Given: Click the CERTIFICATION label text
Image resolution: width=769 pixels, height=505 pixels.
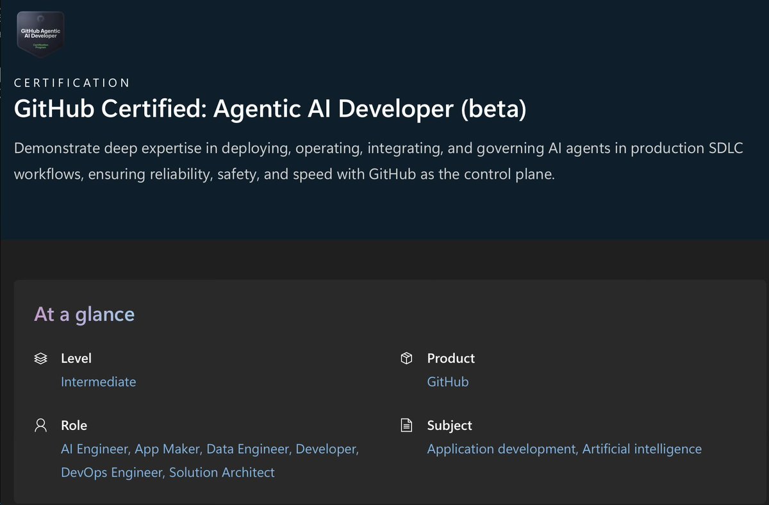Looking at the screenshot, I should click(x=72, y=83).
